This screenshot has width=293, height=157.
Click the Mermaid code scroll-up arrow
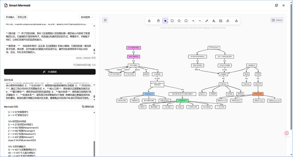(x=94, y=112)
